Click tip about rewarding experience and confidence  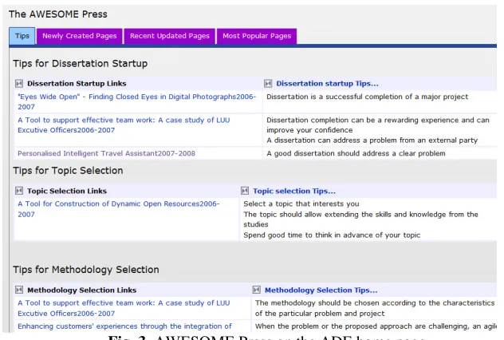coord(378,125)
